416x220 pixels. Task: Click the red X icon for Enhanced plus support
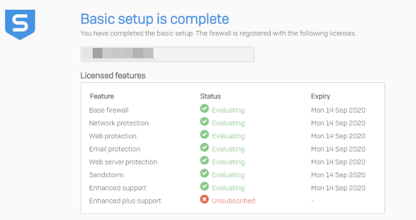[x=204, y=199]
